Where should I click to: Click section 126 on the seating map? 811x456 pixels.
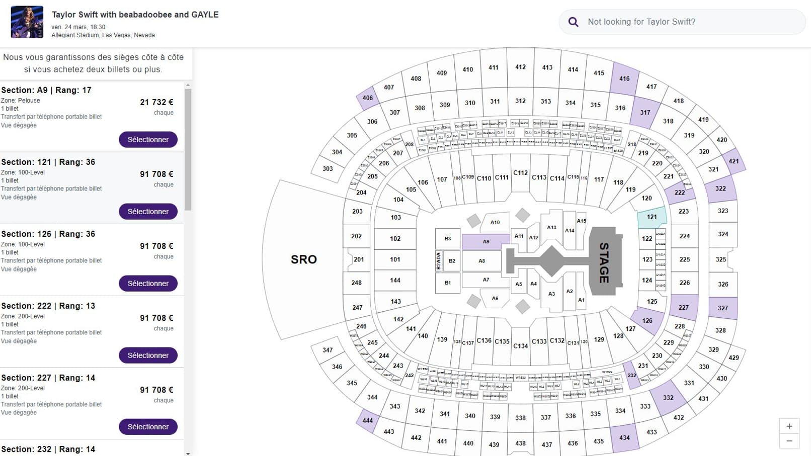(647, 321)
